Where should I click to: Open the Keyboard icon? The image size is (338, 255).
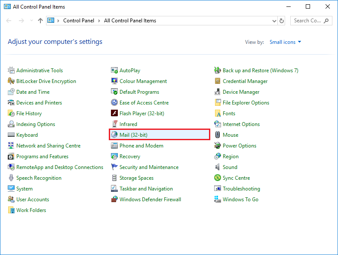11,135
